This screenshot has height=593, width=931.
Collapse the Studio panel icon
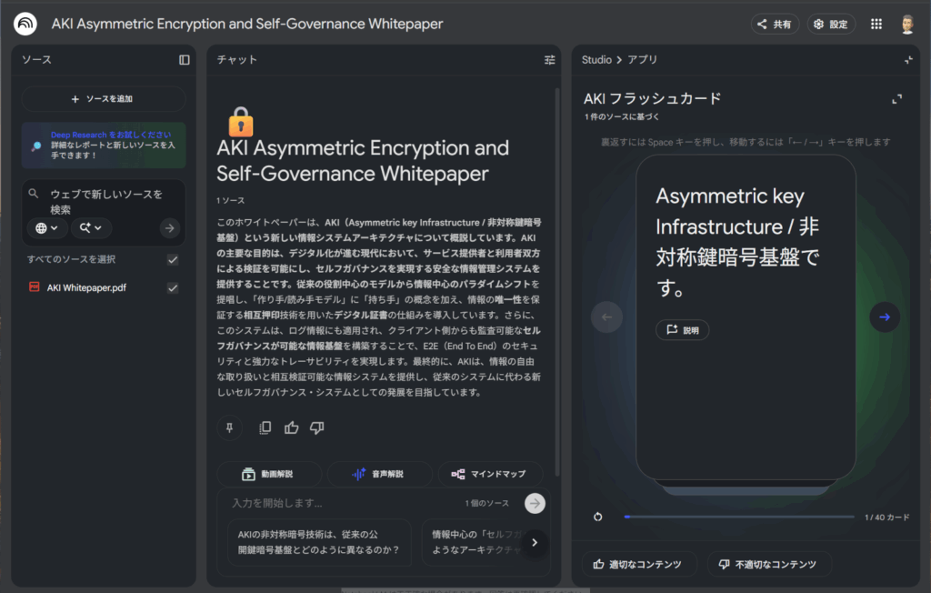tap(907, 60)
